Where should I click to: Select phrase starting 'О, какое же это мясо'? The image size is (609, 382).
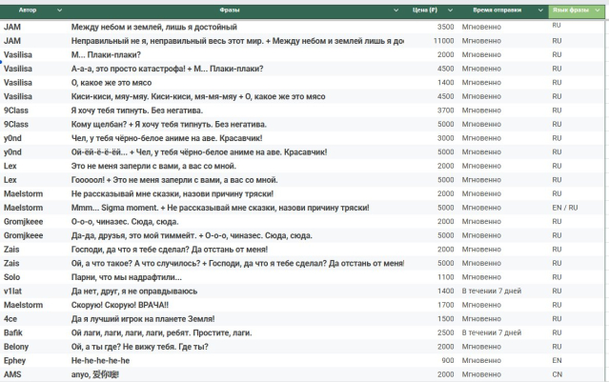tap(112, 83)
